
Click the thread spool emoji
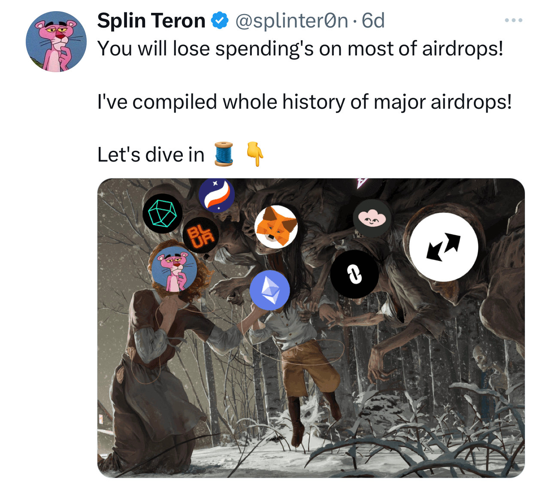coord(224,154)
